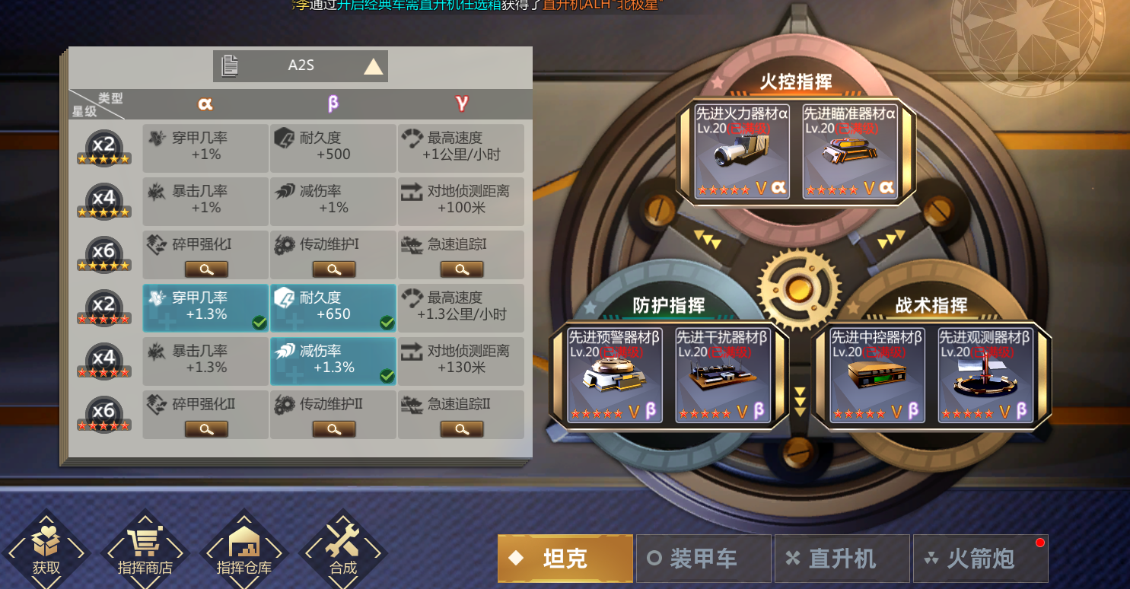This screenshot has height=589, width=1130.
Task: Expand 急速追踪II details with magnifier button
Action: pyautogui.click(x=462, y=428)
